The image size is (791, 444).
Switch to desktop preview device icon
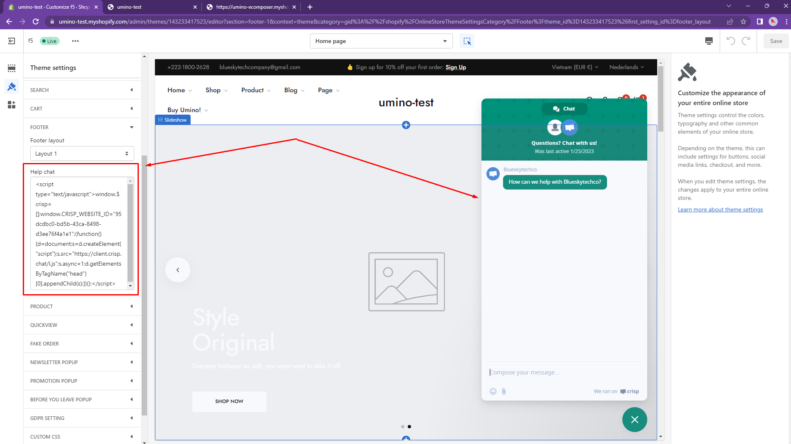coord(709,41)
